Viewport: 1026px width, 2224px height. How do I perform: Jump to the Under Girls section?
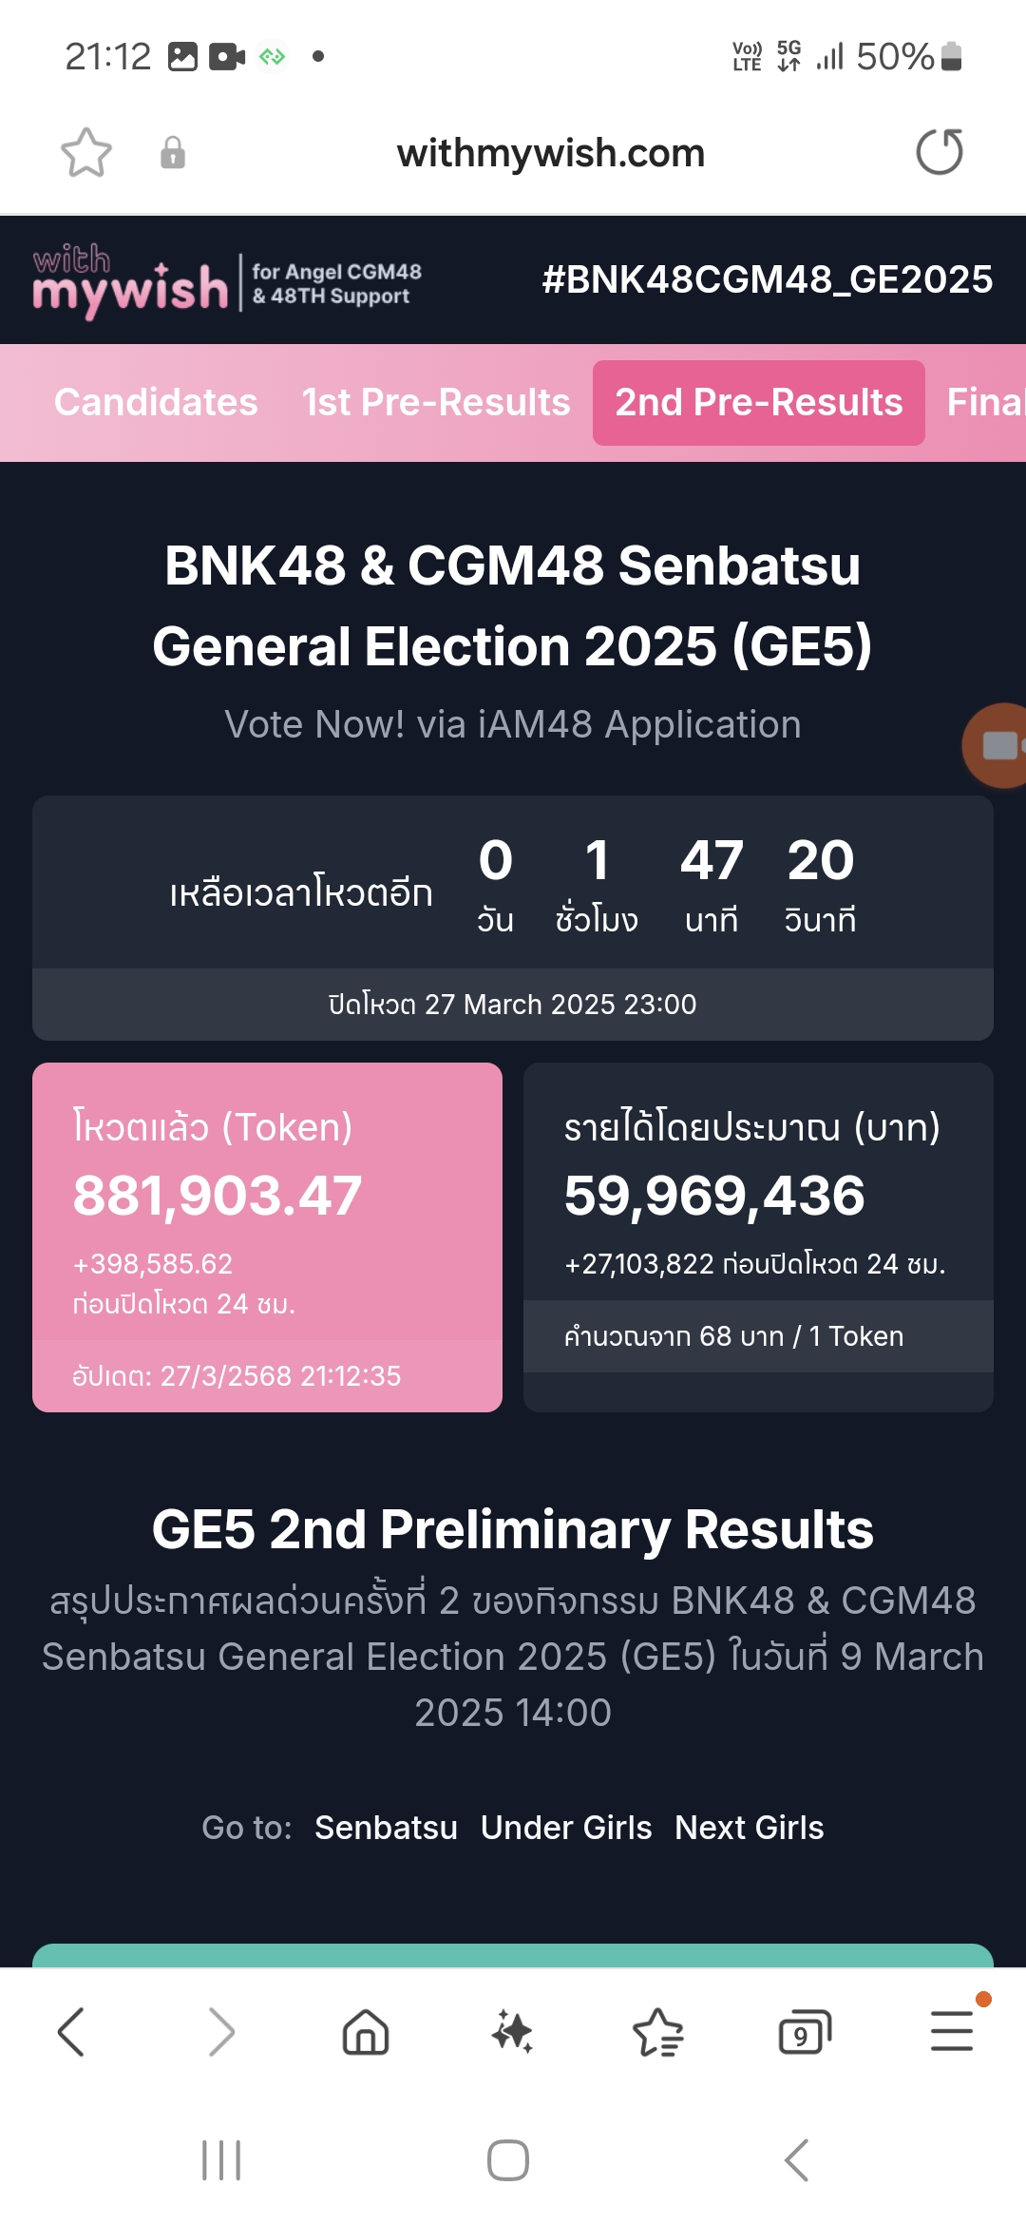point(566,1828)
